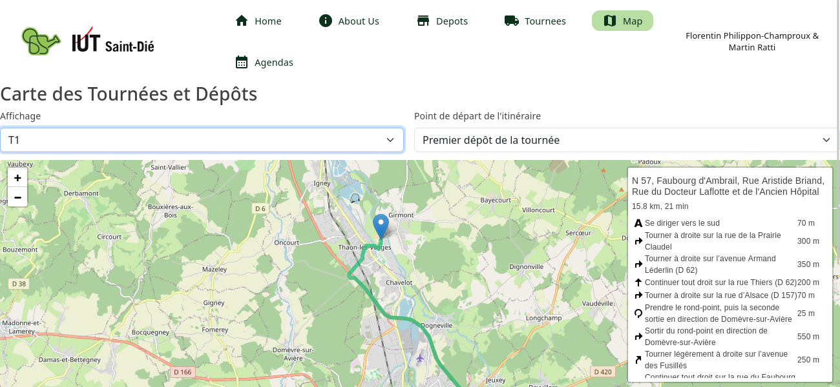
Task: Click the Agendas calendar icon
Action: tap(242, 62)
